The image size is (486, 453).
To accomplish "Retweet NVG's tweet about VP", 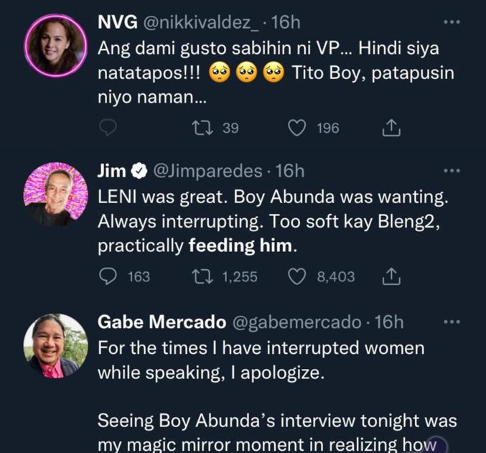I will click(203, 128).
